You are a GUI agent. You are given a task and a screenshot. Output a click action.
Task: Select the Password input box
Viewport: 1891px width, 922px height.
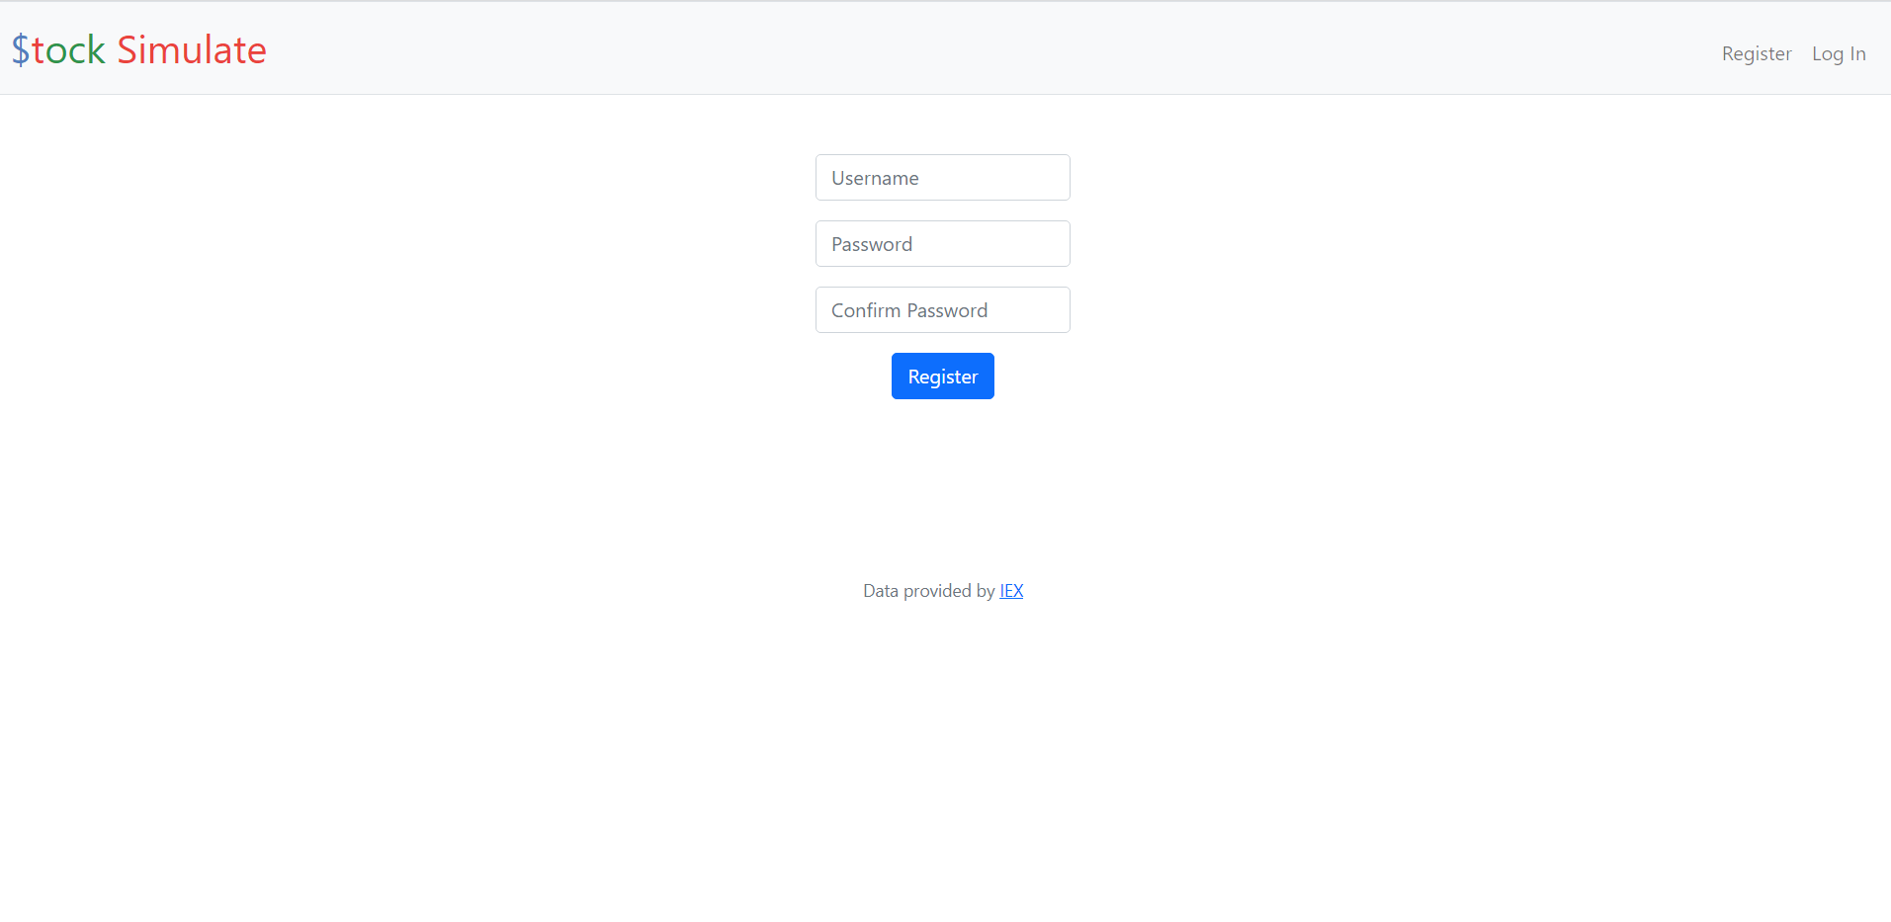coord(942,244)
